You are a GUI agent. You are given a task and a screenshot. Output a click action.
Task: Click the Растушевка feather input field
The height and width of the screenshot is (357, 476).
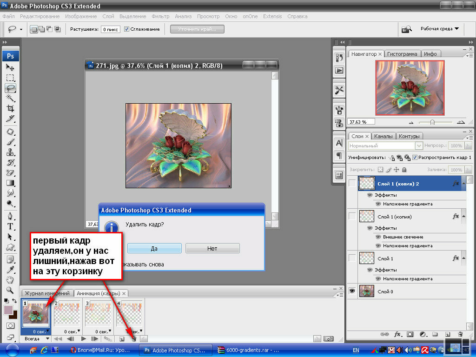tap(111, 29)
